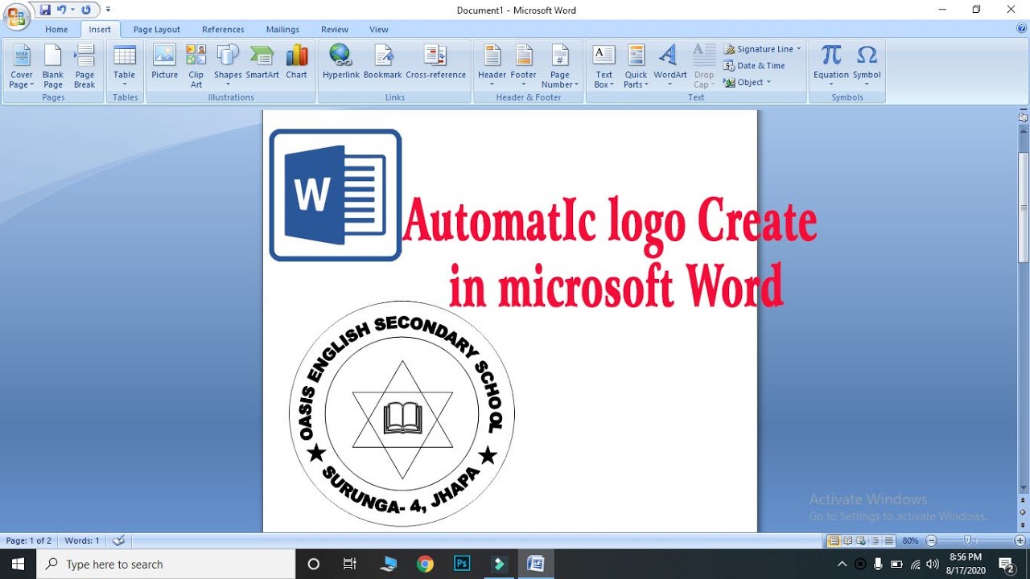This screenshot has height=579, width=1030.
Task: Switch to the Home tab
Action: point(56,30)
